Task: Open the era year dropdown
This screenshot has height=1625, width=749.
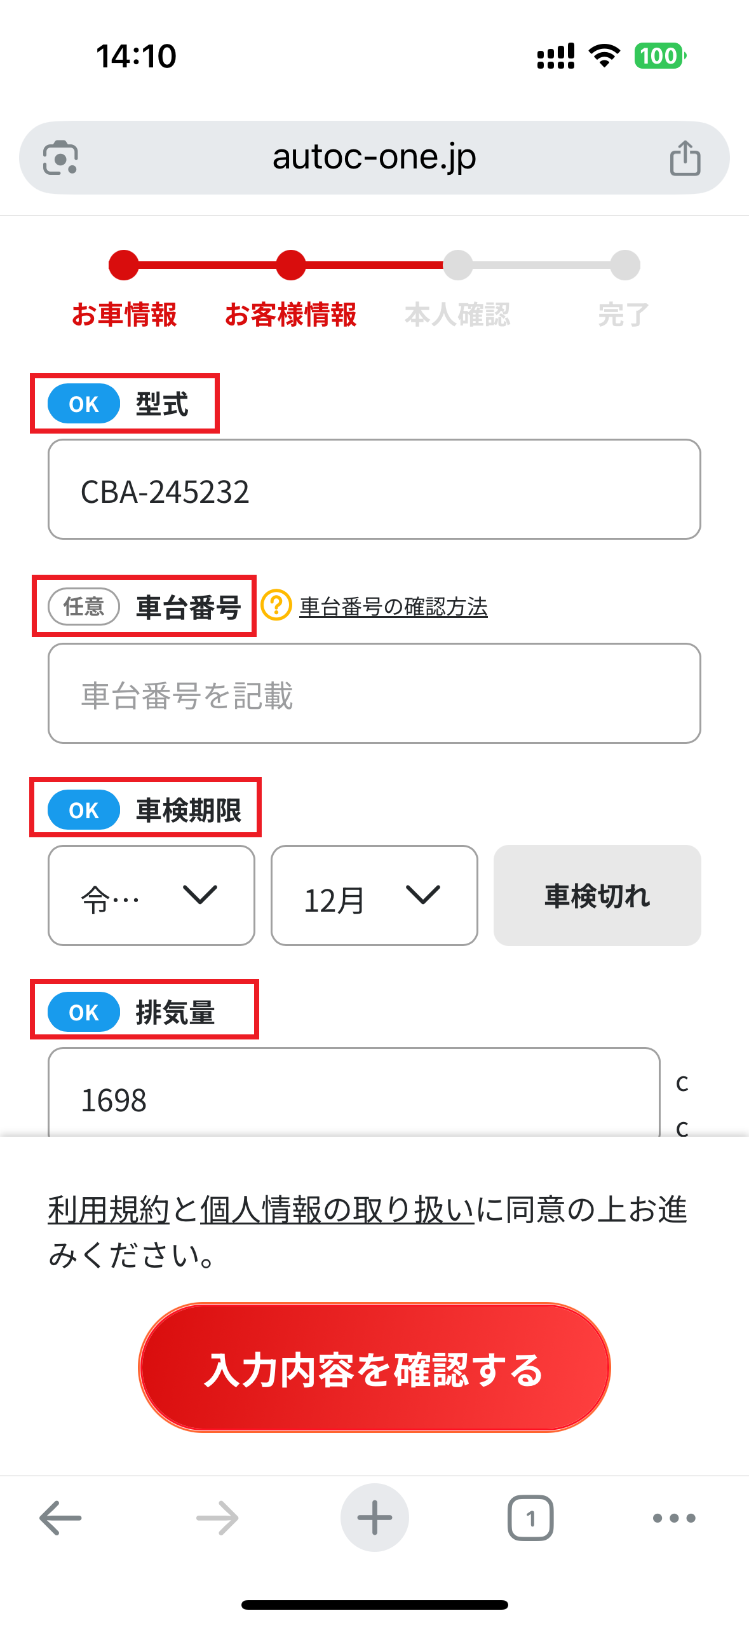Action: [151, 895]
